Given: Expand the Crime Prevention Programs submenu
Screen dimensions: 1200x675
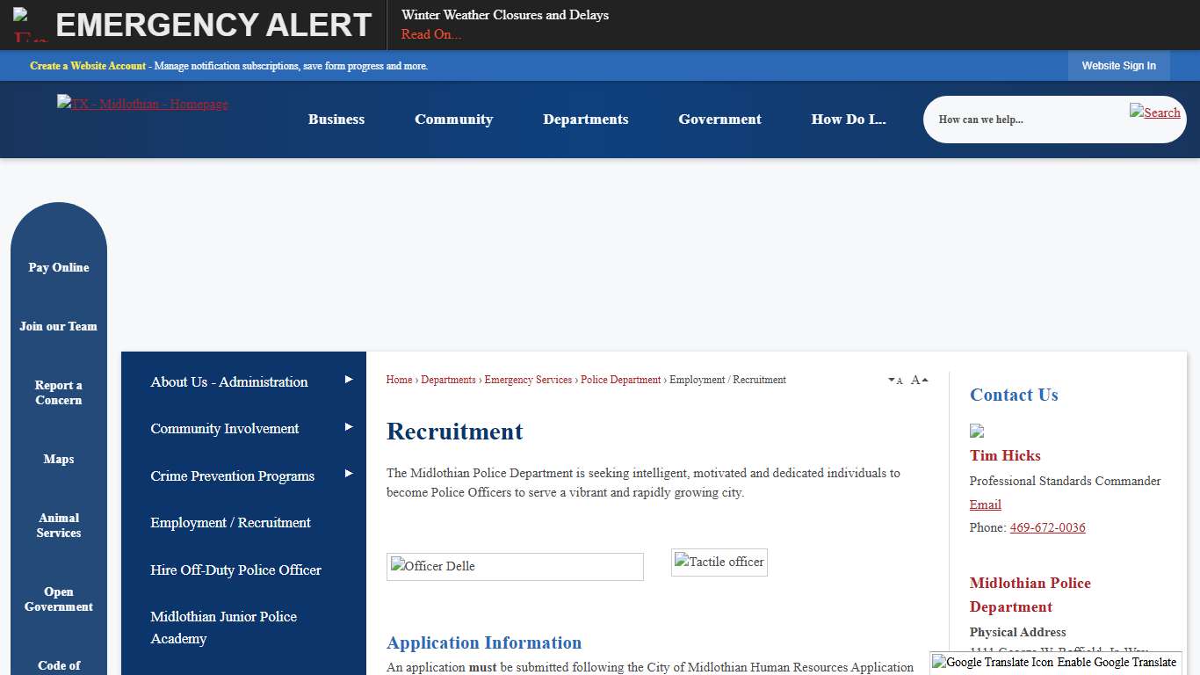Looking at the screenshot, I should (348, 473).
